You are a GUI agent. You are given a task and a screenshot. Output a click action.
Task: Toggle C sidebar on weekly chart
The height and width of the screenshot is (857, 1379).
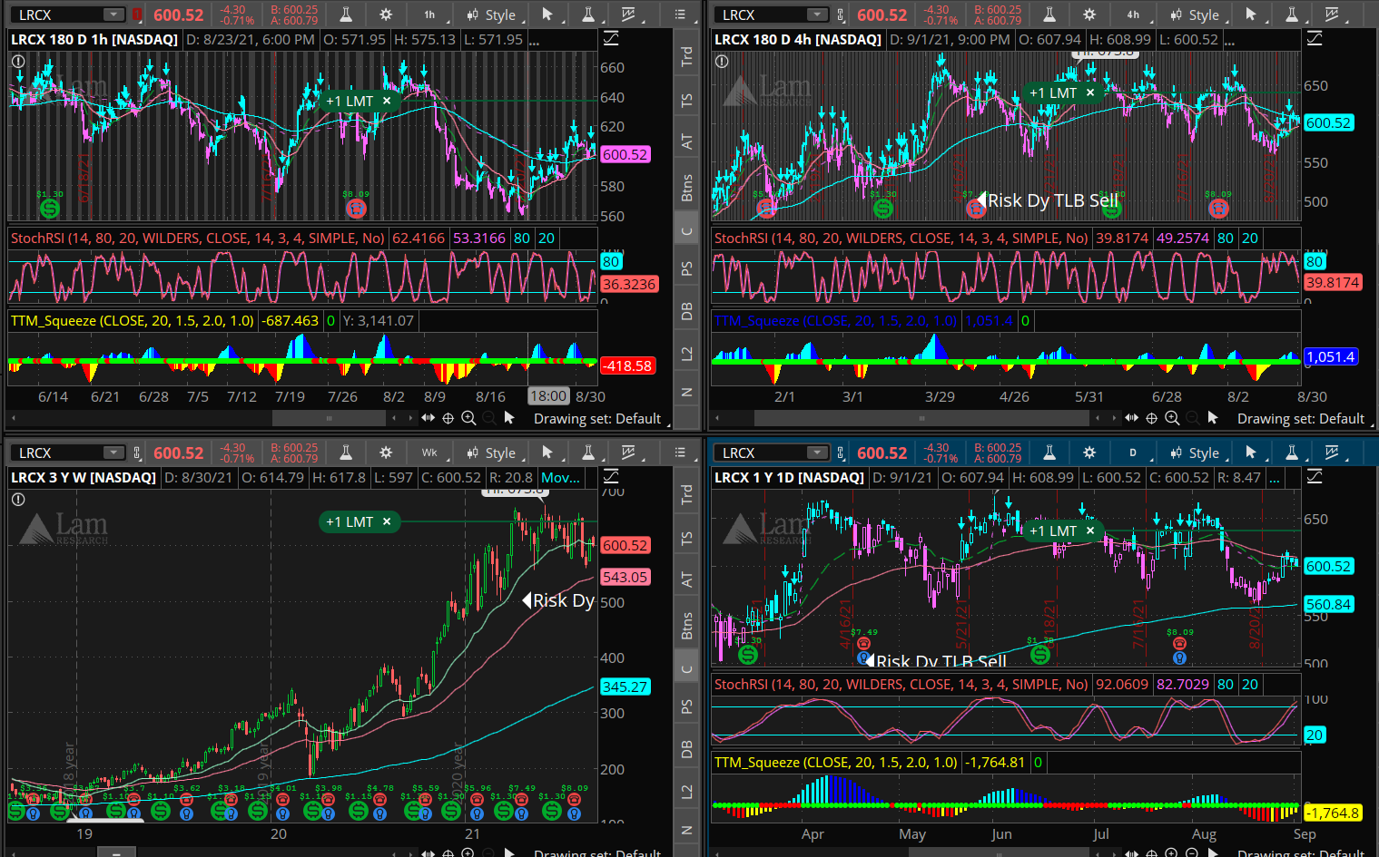(x=687, y=669)
